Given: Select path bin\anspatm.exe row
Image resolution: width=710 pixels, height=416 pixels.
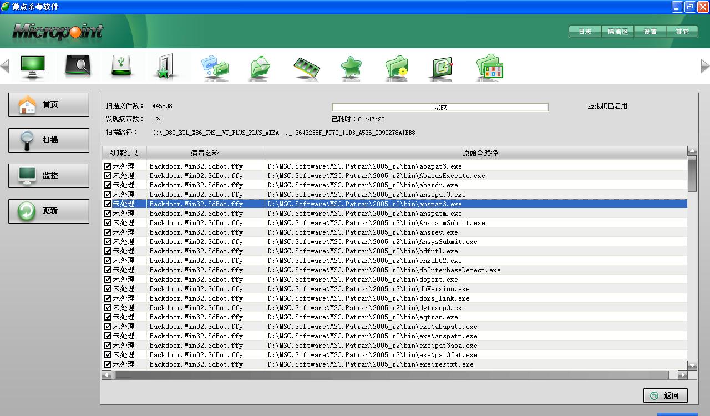Looking at the screenshot, I should [x=394, y=213].
